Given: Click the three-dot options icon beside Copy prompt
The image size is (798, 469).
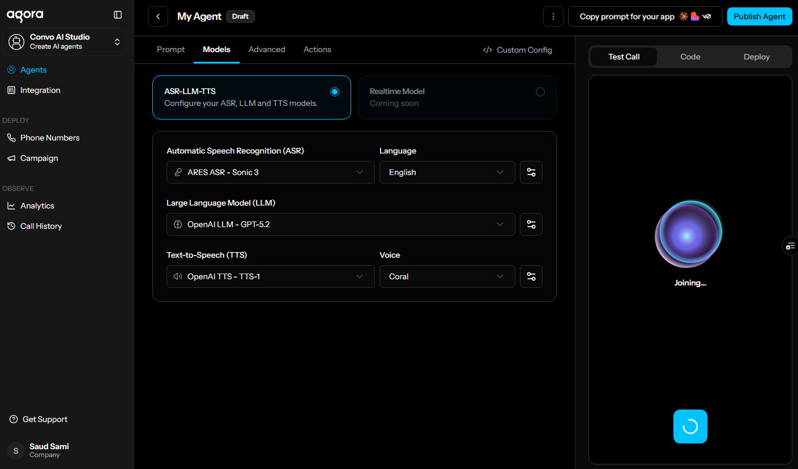Looking at the screenshot, I should tap(553, 16).
